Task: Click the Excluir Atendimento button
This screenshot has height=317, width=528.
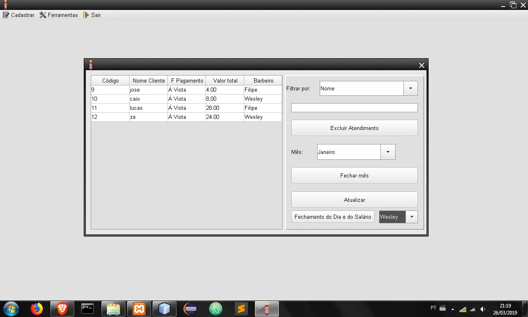Action: (354, 128)
